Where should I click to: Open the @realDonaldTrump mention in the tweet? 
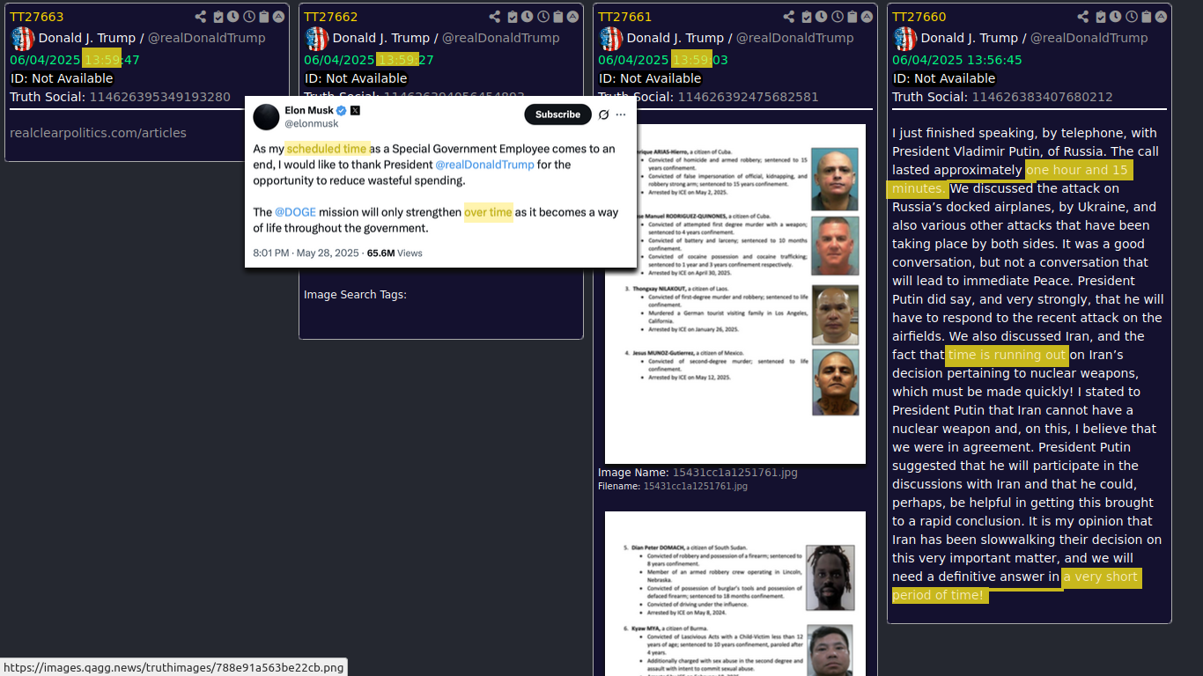[x=484, y=165]
